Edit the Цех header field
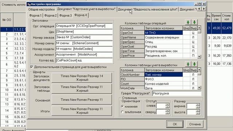This screenshot has width=233, height=131. [x=84, y=32]
